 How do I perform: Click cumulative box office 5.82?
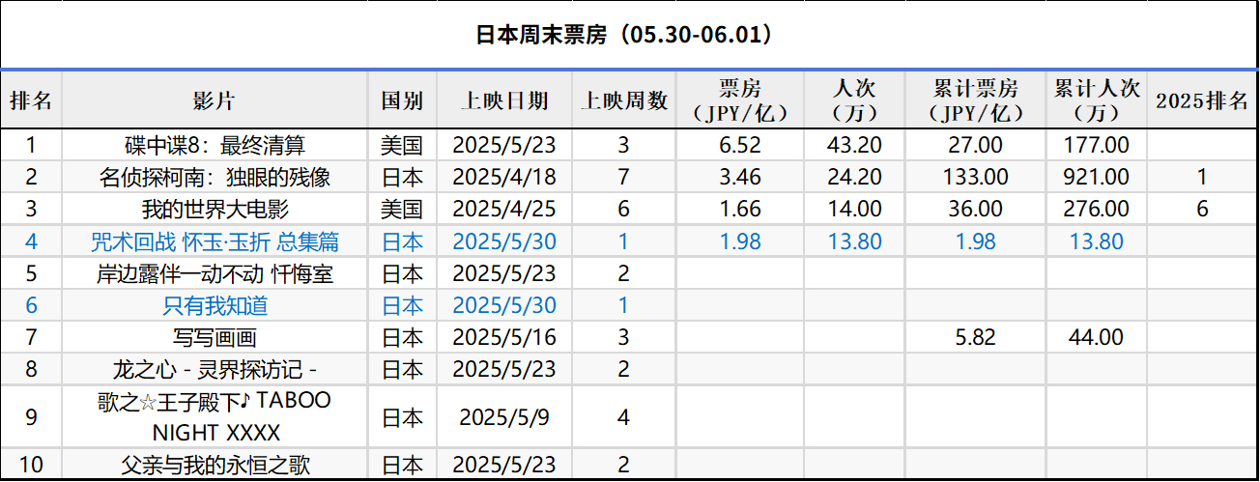pyautogui.click(x=975, y=337)
